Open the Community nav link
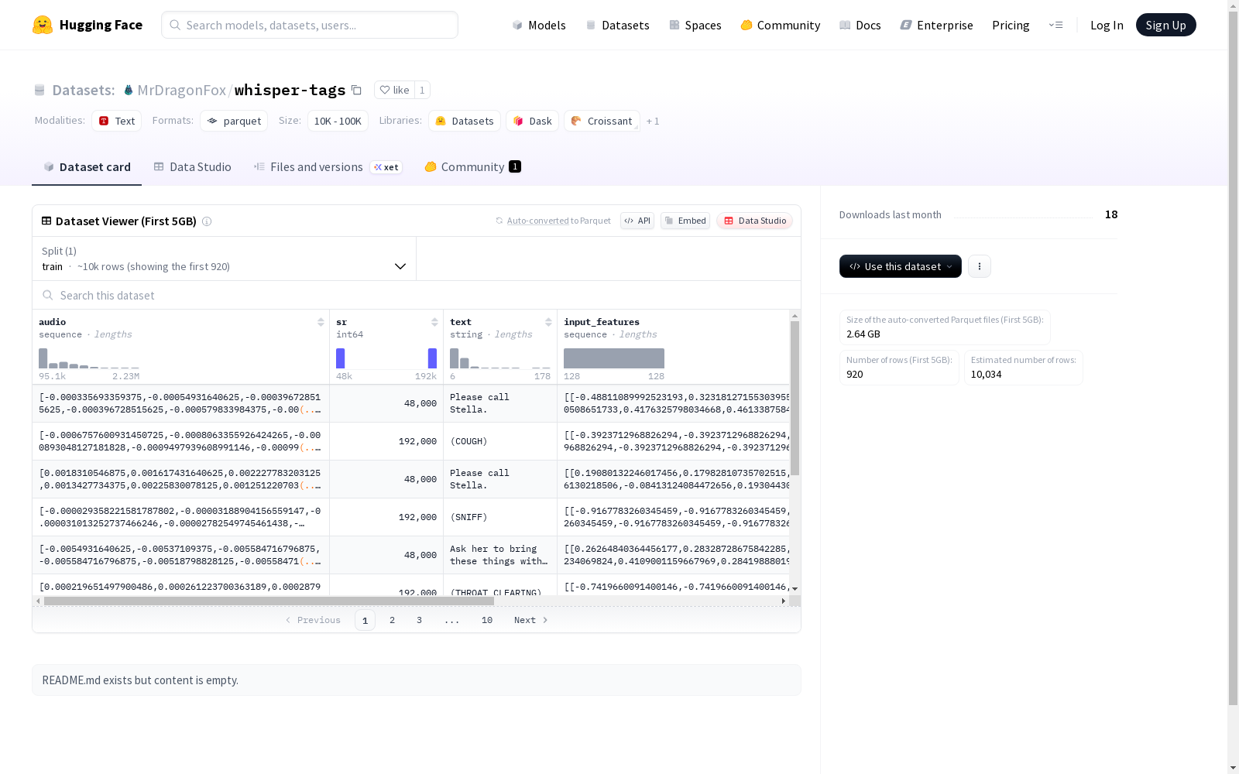 pos(781,25)
